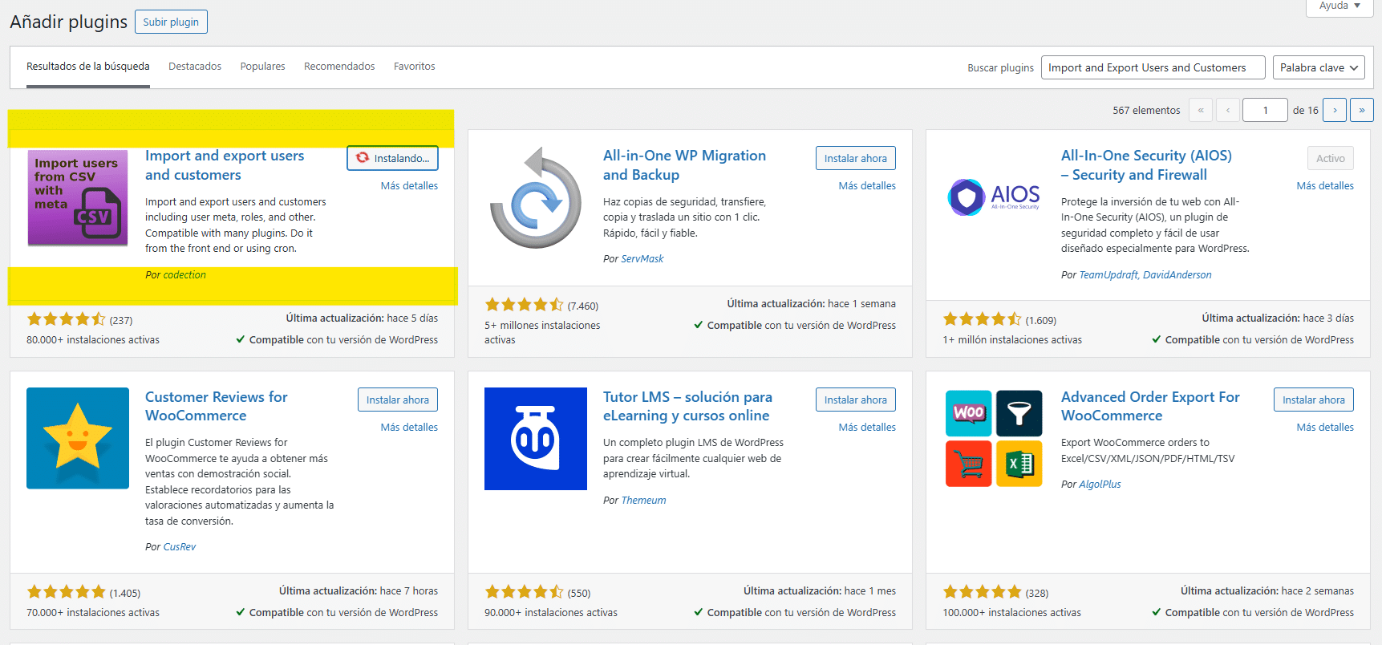This screenshot has height=645, width=1382.
Task: Install Advanced Order Export For WooCommerce
Action: point(1313,400)
